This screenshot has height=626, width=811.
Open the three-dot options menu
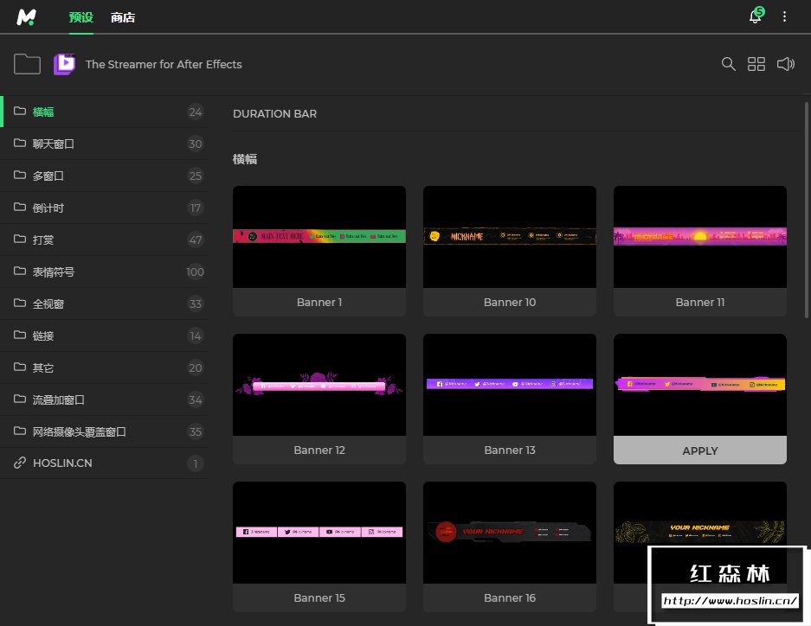785,17
